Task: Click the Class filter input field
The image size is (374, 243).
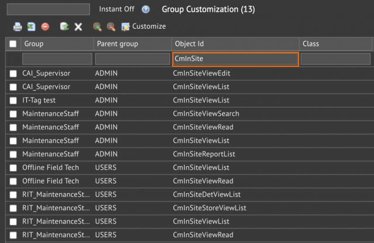Action: click(335, 59)
